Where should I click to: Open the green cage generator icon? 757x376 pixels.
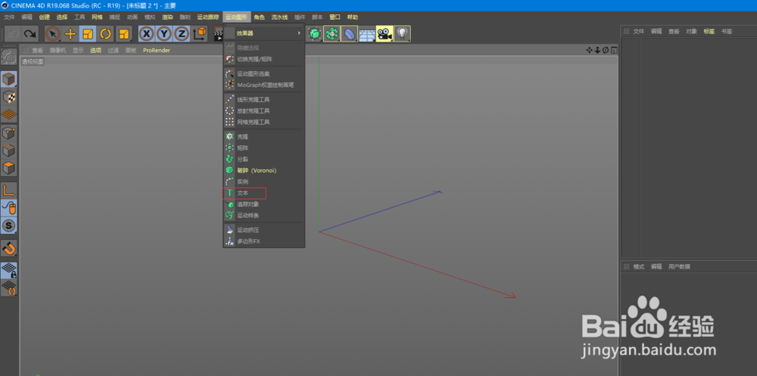point(315,34)
